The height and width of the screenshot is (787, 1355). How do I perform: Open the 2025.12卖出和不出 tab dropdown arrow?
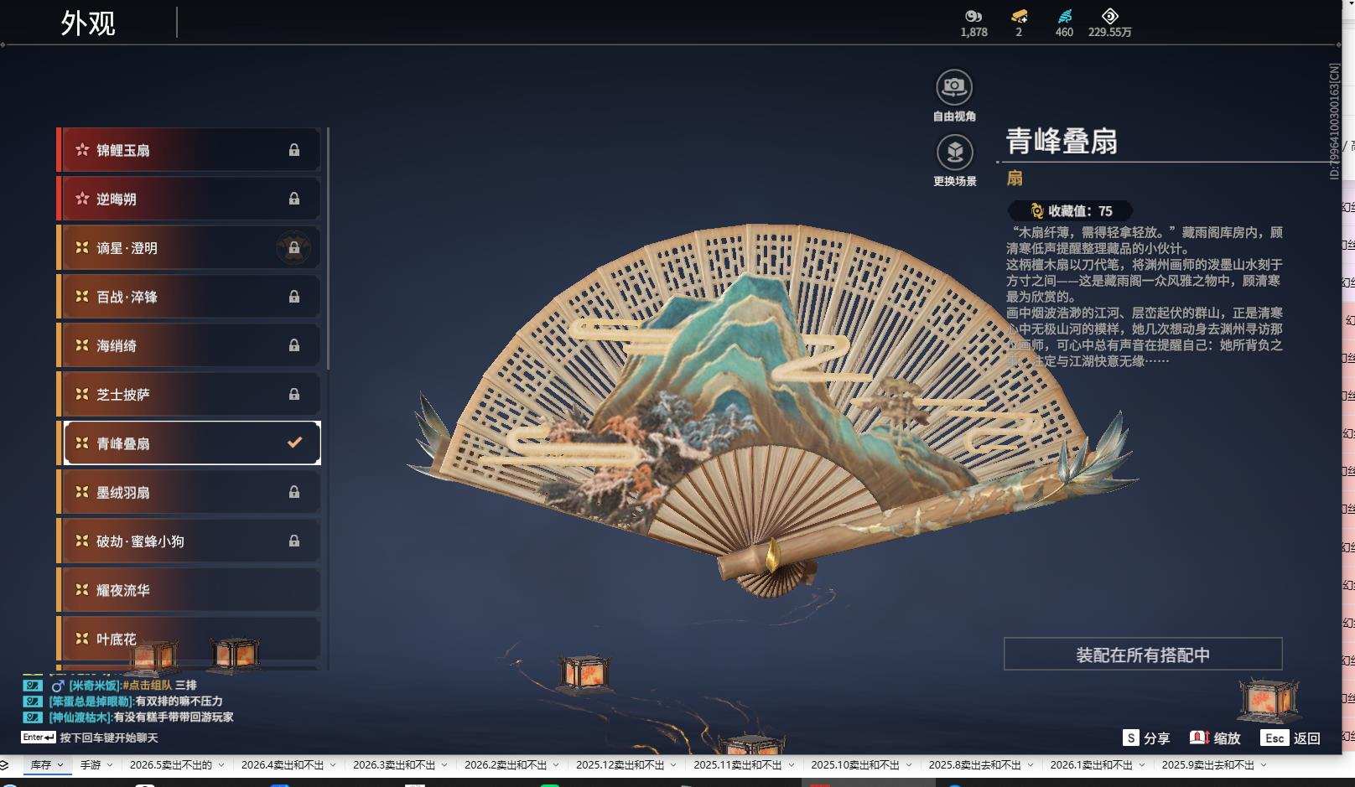click(673, 765)
